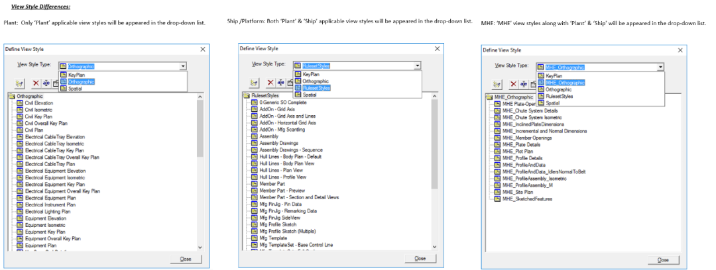The image size is (716, 270).
Task: Select MHE_InclinedPlateDimensions item
Action: 533,124
